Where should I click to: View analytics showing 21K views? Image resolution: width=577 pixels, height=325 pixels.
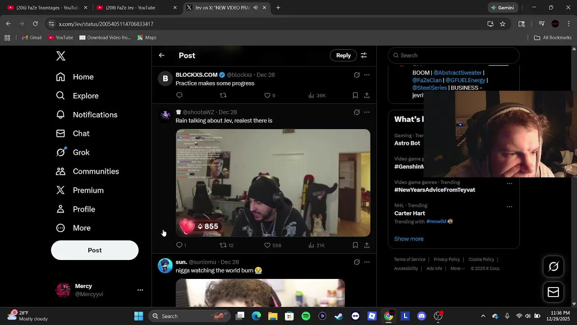[316, 245]
